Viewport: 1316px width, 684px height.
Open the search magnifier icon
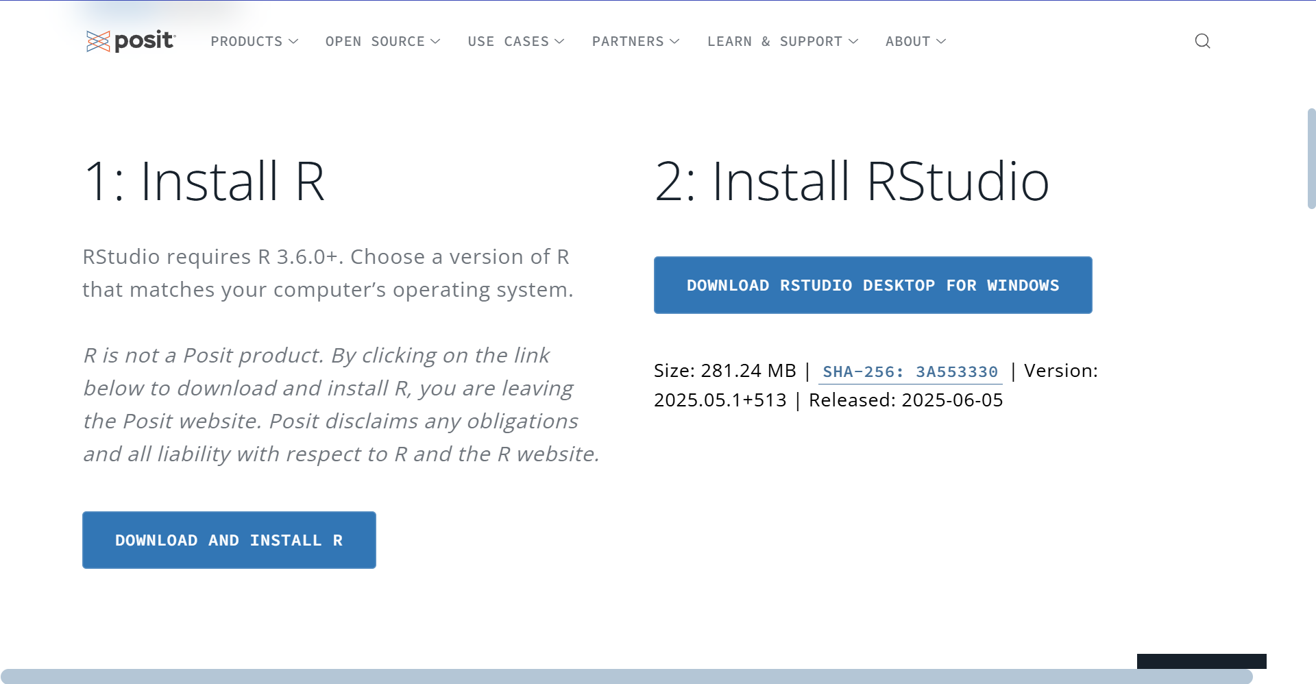(x=1202, y=41)
